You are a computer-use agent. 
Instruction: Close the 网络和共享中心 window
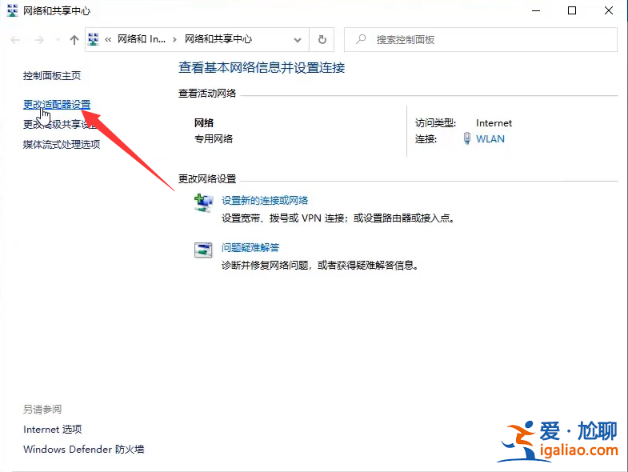tap(609, 11)
